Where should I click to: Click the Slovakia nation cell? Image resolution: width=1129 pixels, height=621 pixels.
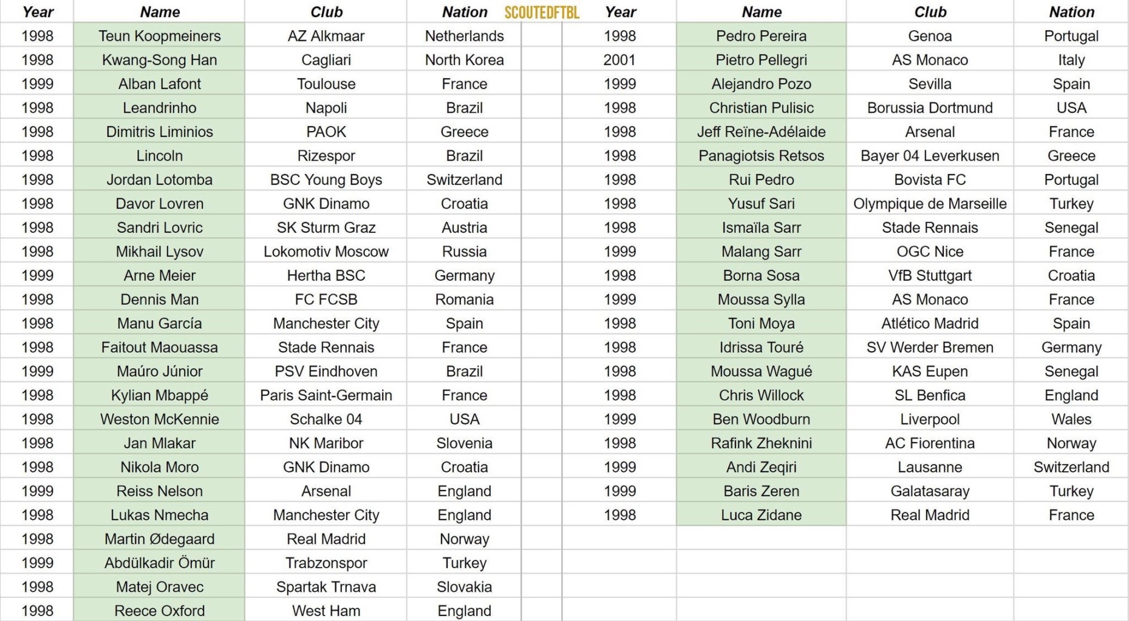pyautogui.click(x=464, y=587)
